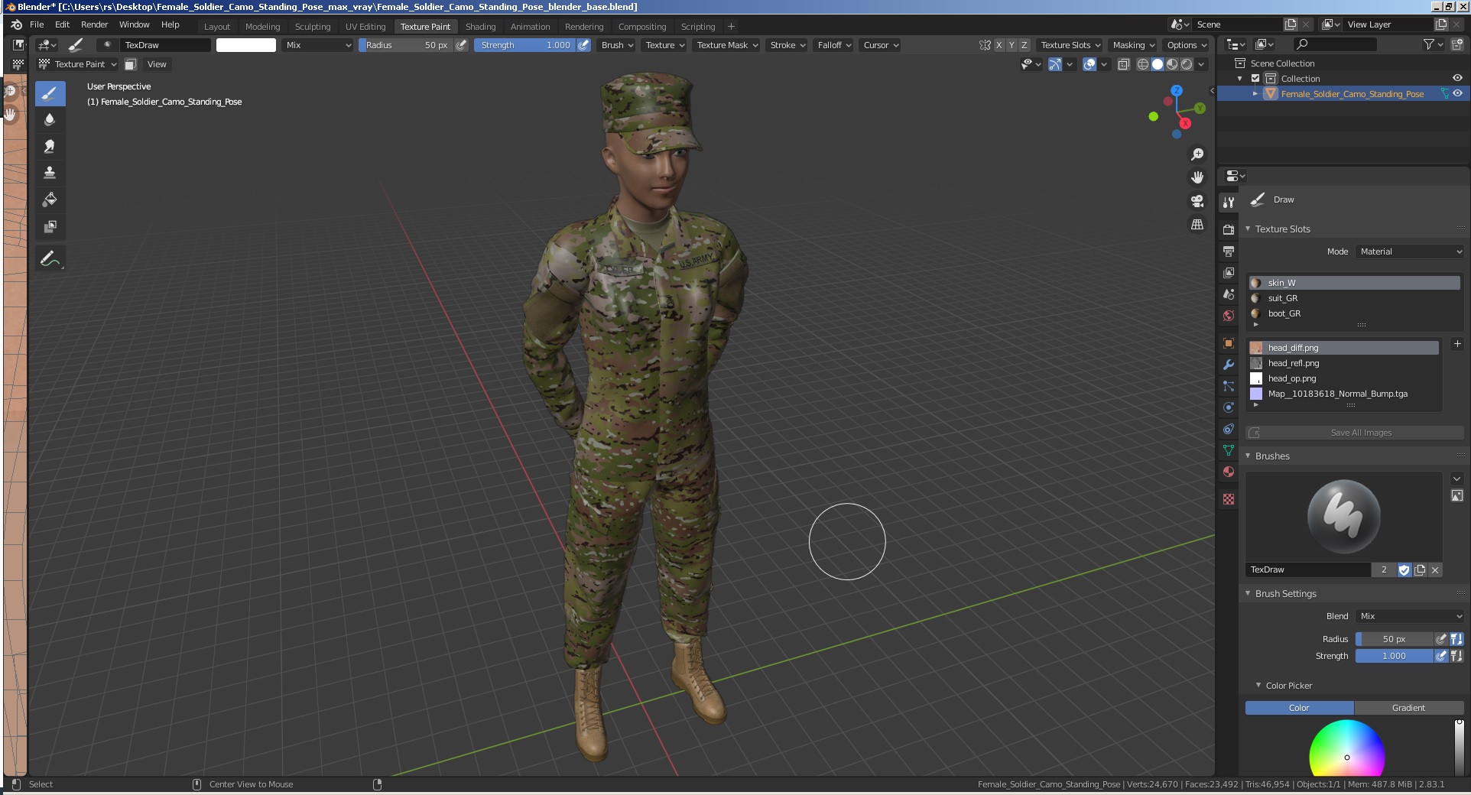Open the Output properties tab

pyautogui.click(x=1229, y=251)
